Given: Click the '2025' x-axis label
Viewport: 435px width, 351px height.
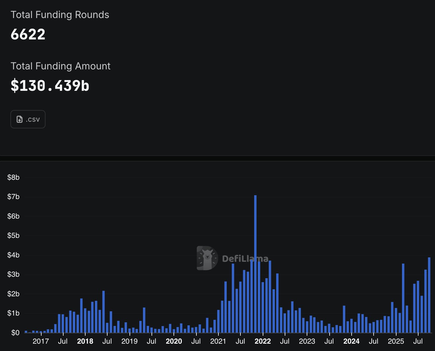Looking at the screenshot, I should point(396,341).
